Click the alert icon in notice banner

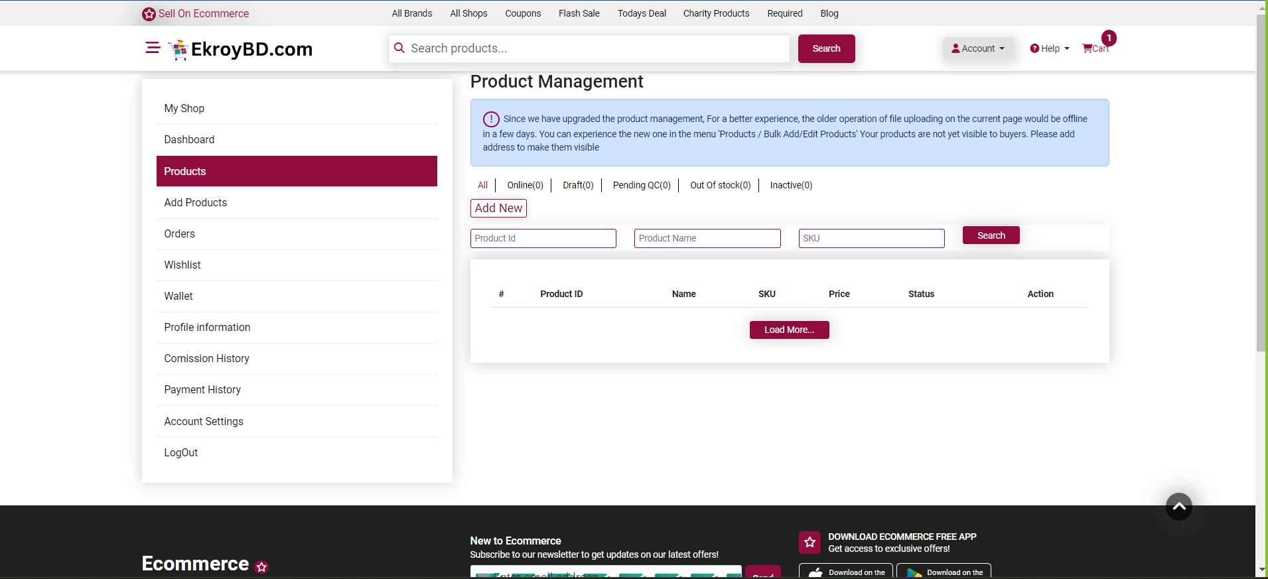pos(491,119)
